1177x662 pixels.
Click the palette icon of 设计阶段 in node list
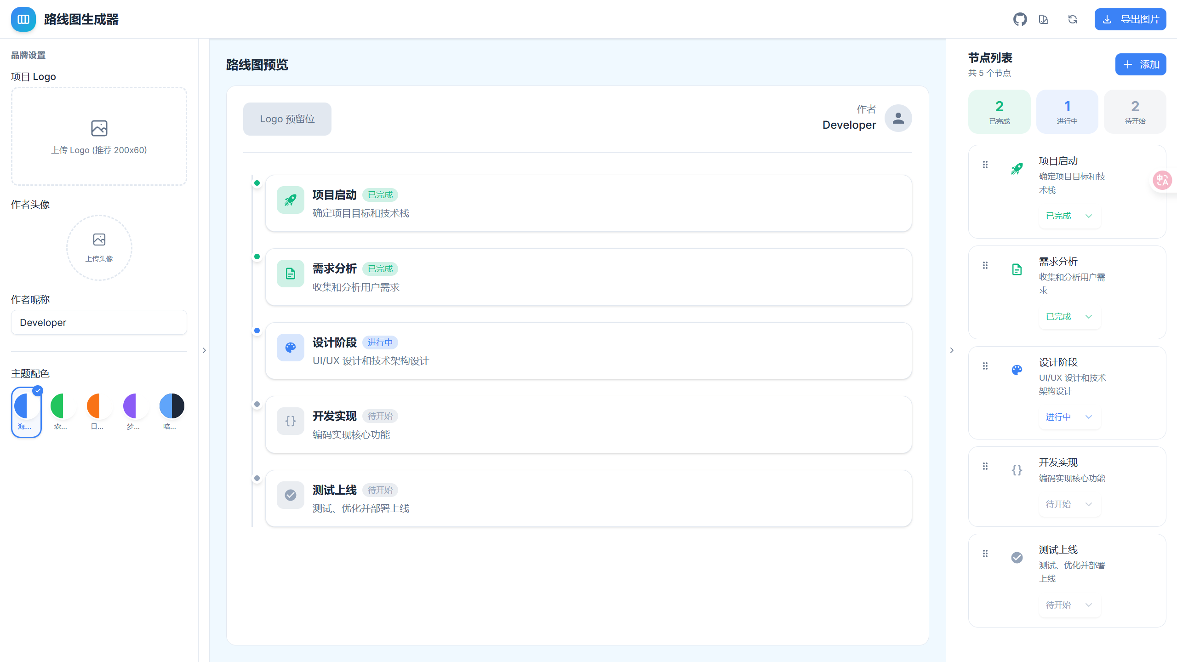point(1017,370)
